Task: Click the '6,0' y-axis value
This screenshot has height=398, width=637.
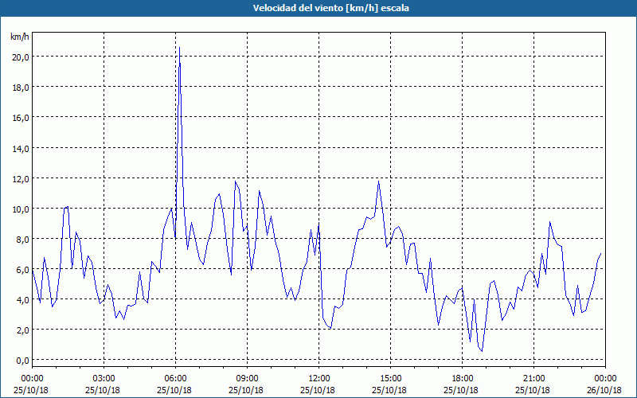Action: pos(22,270)
